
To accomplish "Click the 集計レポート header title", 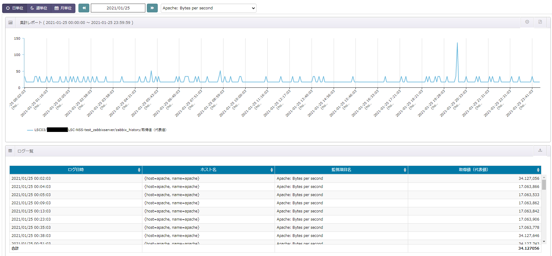I will [x=77, y=23].
